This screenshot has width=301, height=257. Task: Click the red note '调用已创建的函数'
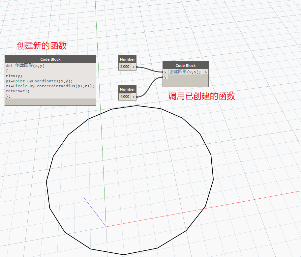(201, 96)
